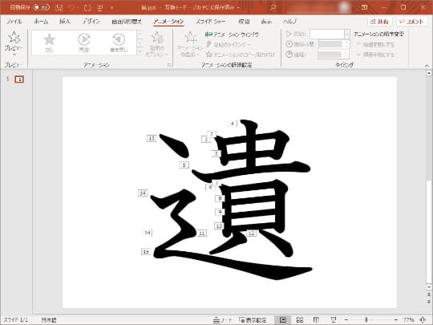Select the 巻き戻し animation in gallery
The height and width of the screenshot is (325, 433).
tap(119, 43)
